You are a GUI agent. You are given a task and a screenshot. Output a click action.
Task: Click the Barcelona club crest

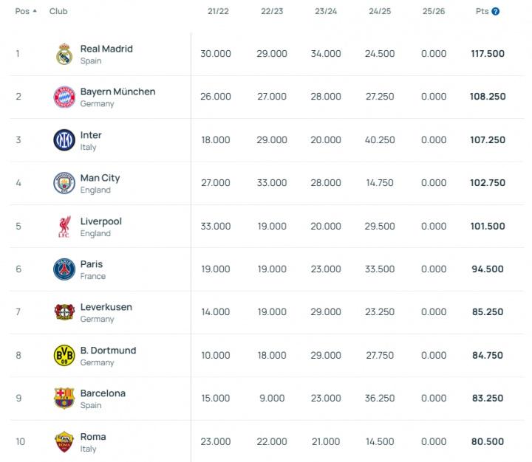[x=64, y=399]
